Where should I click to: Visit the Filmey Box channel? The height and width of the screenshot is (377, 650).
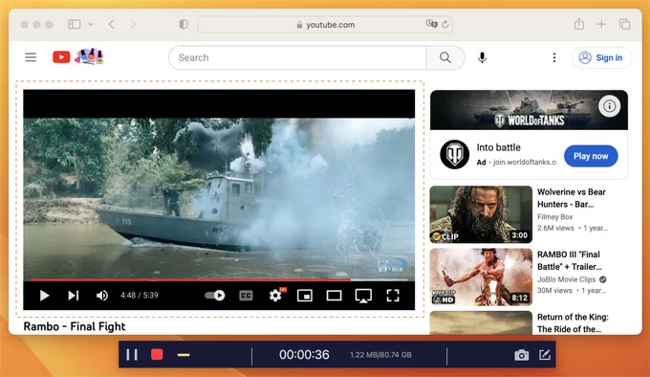click(x=555, y=217)
